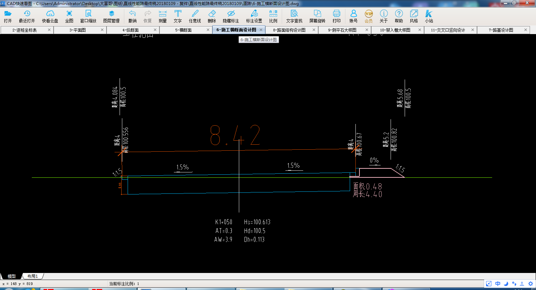
Task: Open input method settings gear
Action: pos(530,284)
